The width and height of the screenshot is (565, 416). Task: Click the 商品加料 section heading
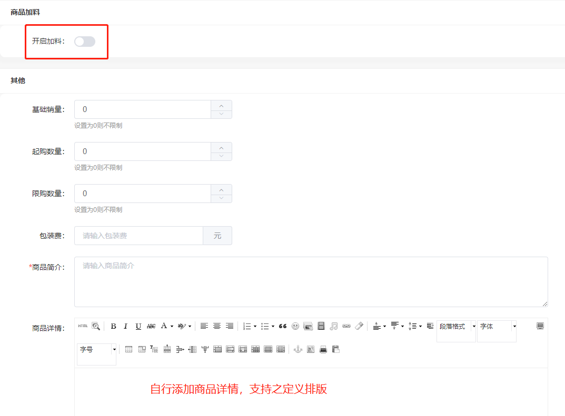(25, 12)
